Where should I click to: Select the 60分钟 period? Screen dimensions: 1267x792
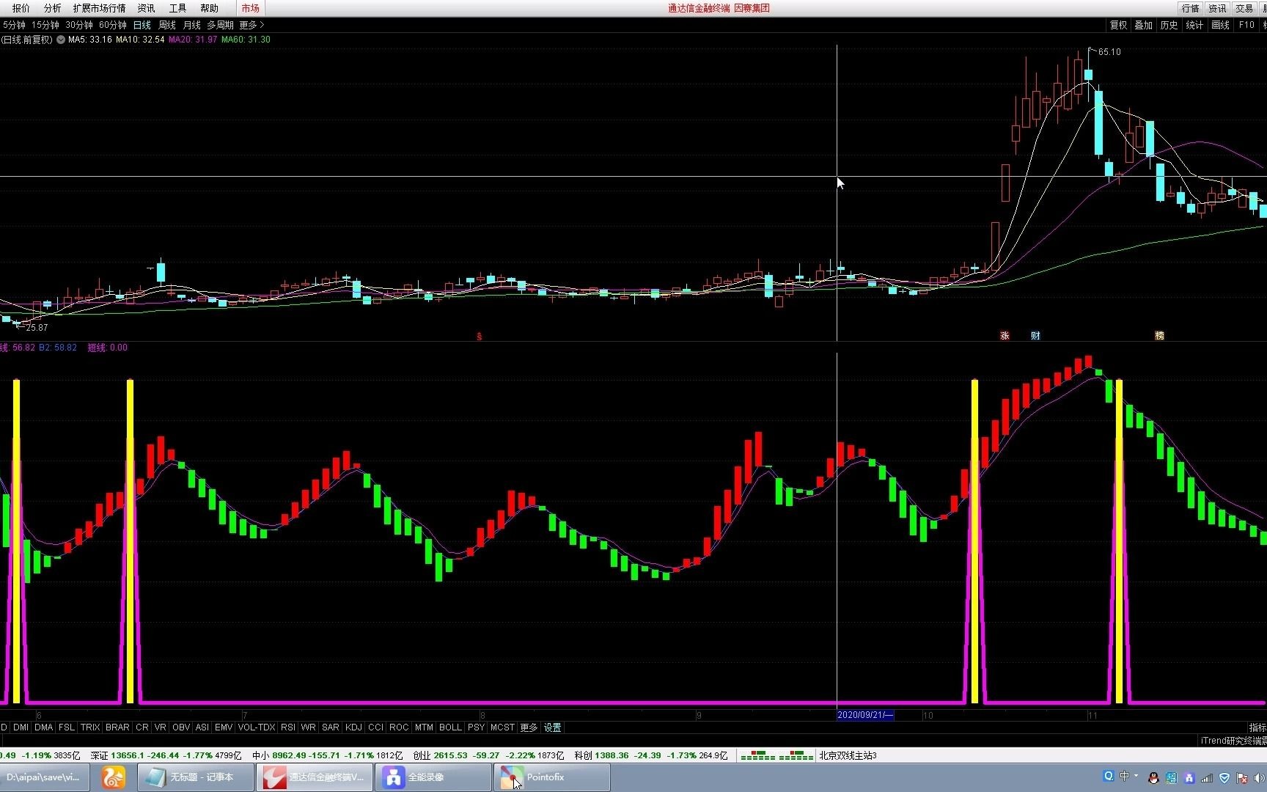point(113,25)
